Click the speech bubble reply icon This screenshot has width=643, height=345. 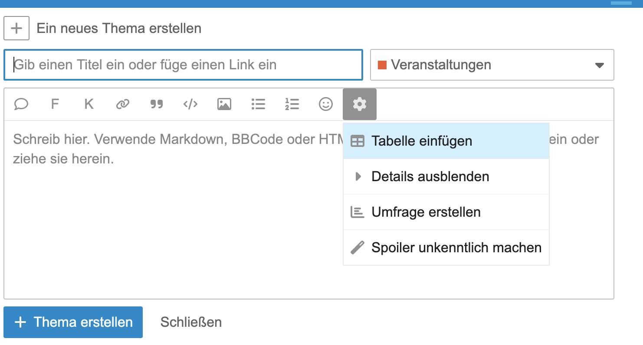21,104
